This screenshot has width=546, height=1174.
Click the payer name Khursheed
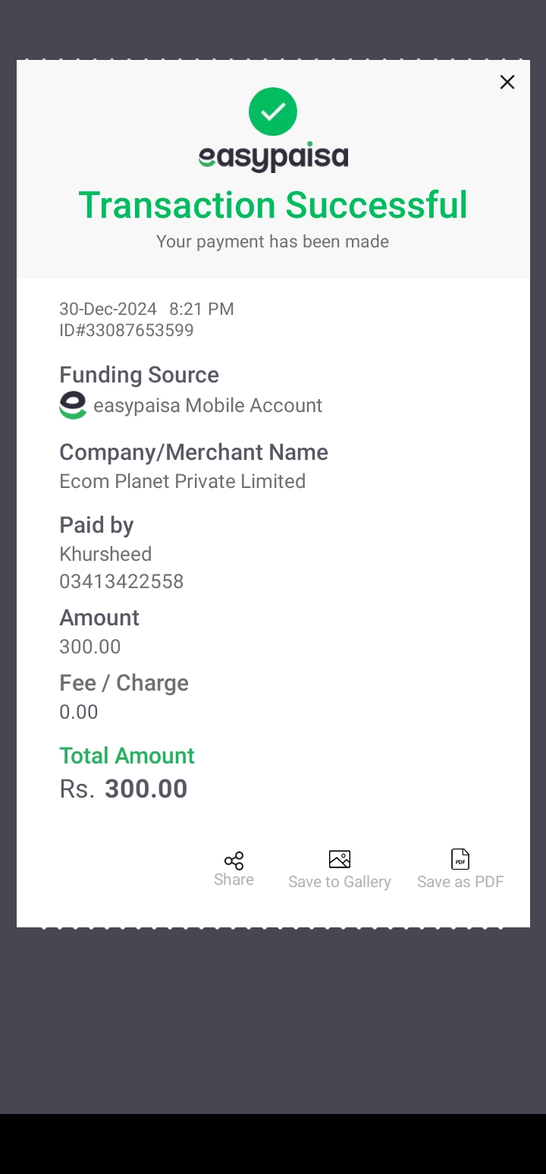pyautogui.click(x=105, y=554)
